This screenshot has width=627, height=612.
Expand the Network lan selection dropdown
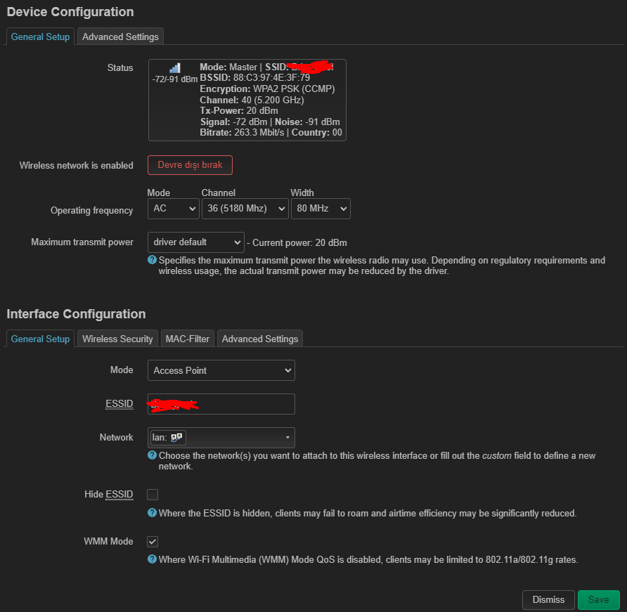[221, 437]
